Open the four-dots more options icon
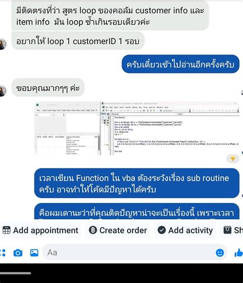Viewport: 243px width, 283px height. (x=3, y=253)
